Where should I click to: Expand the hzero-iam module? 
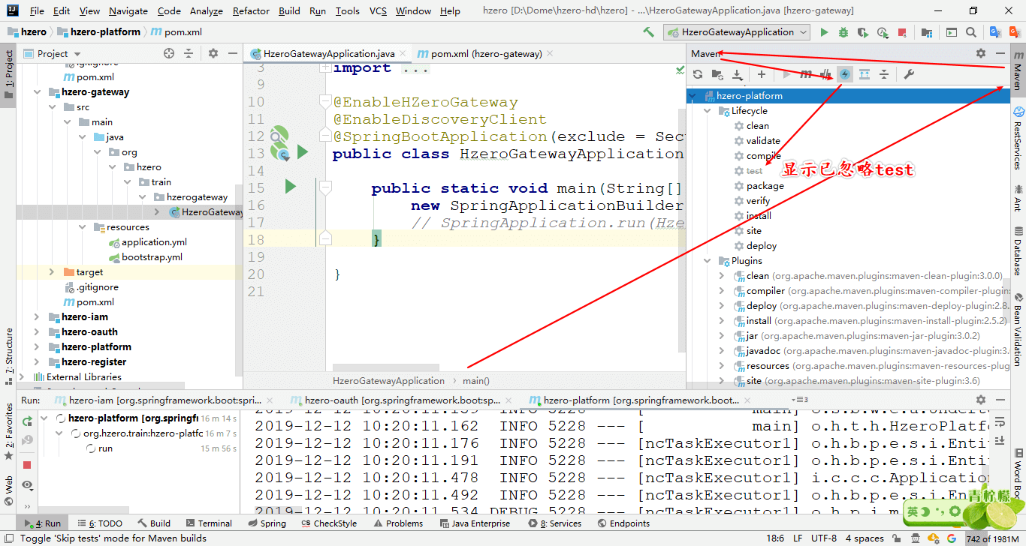pos(37,317)
